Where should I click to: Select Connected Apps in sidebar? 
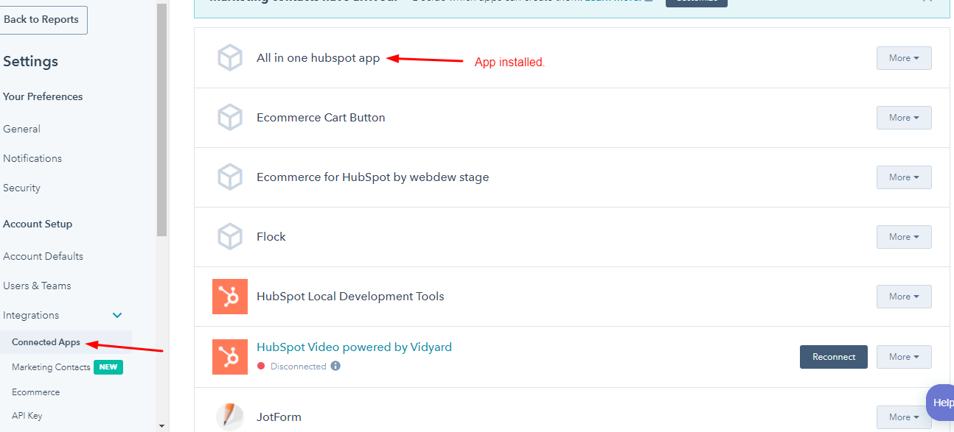[x=46, y=342]
